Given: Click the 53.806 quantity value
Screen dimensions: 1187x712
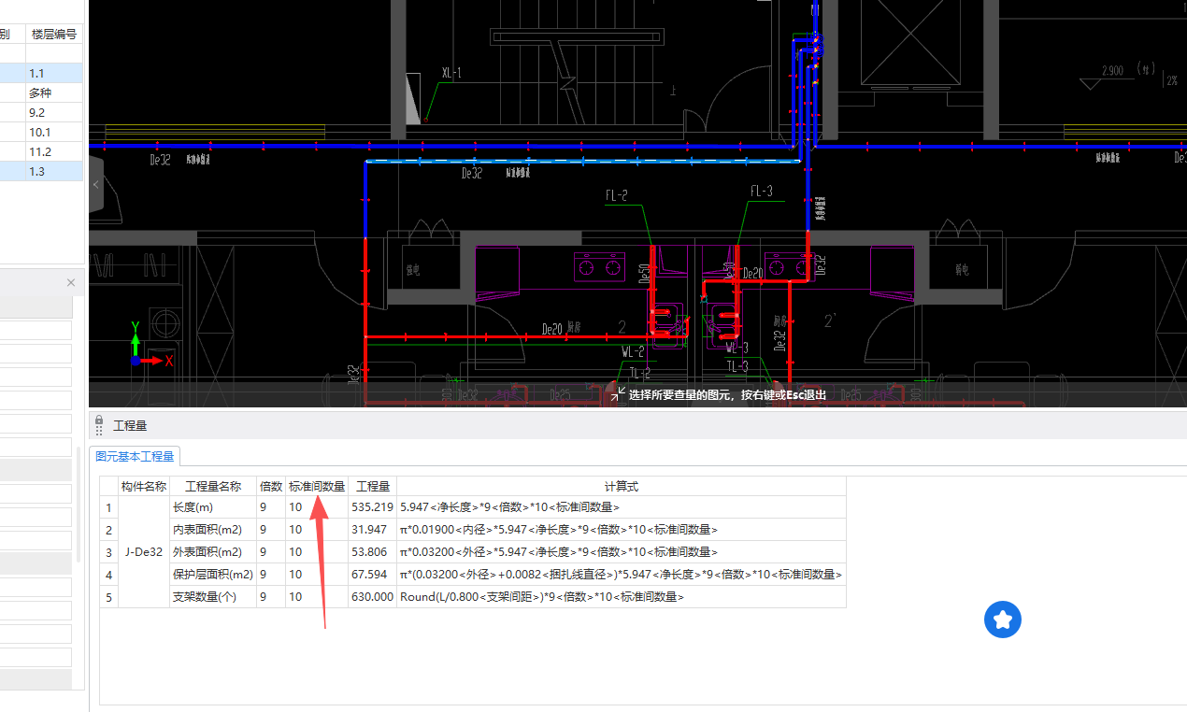Looking at the screenshot, I should pyautogui.click(x=373, y=551).
